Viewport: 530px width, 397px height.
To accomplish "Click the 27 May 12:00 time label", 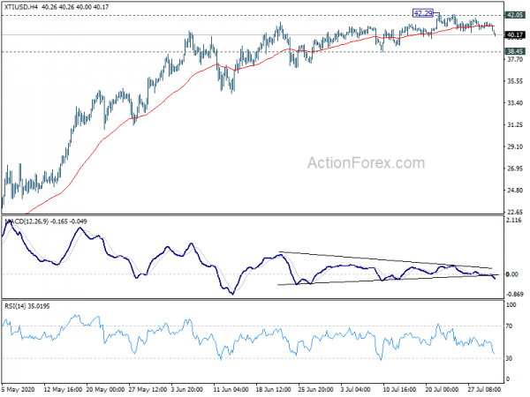I will click(x=148, y=389).
